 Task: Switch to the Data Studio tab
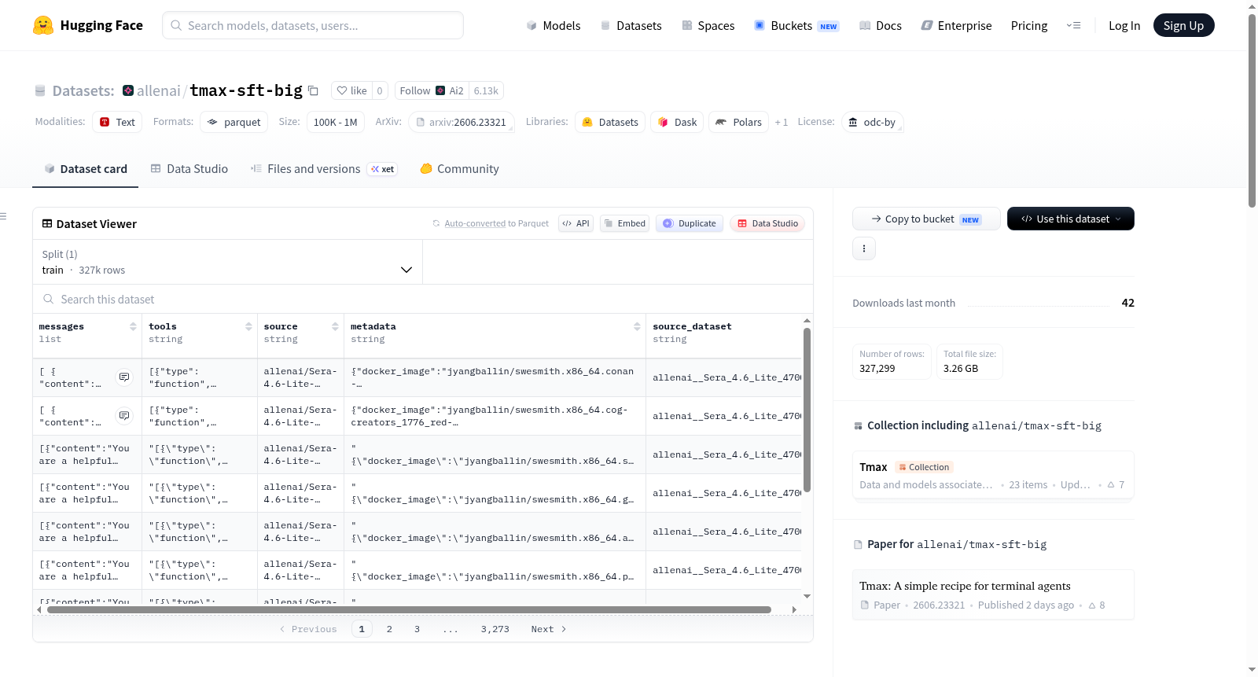189,168
